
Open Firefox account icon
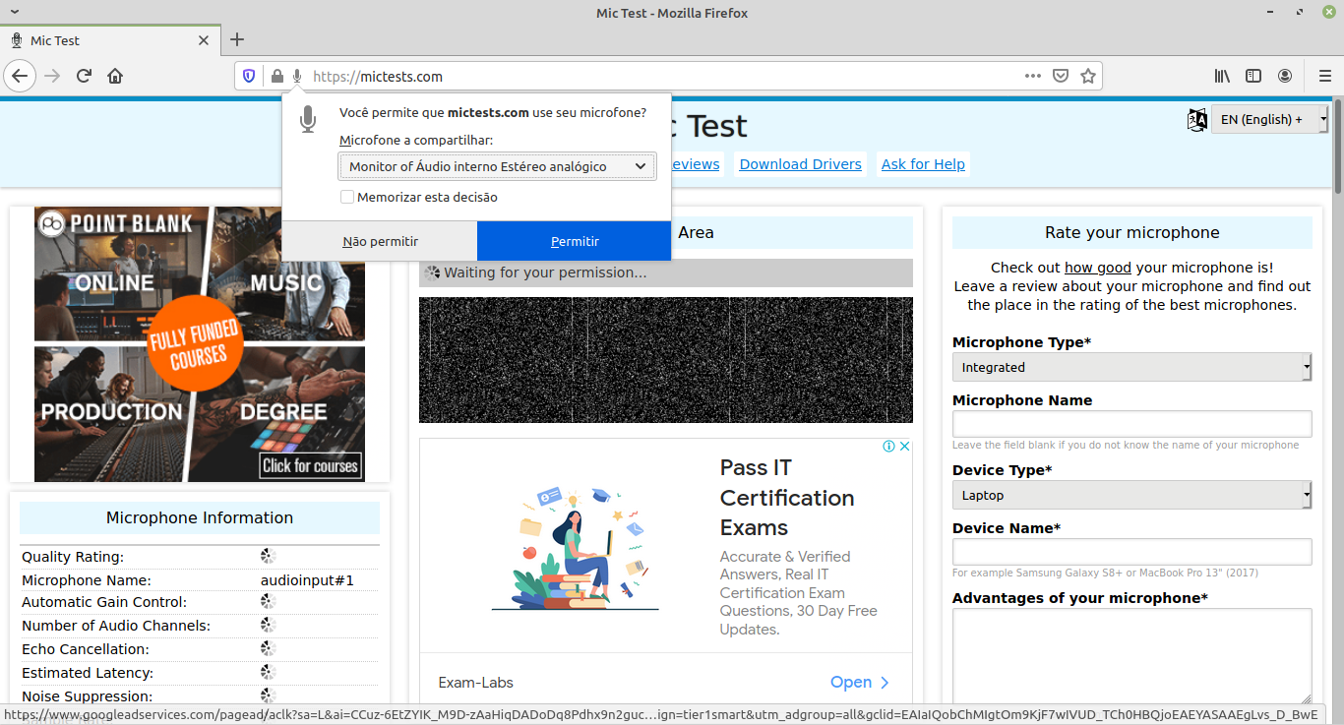(1285, 76)
